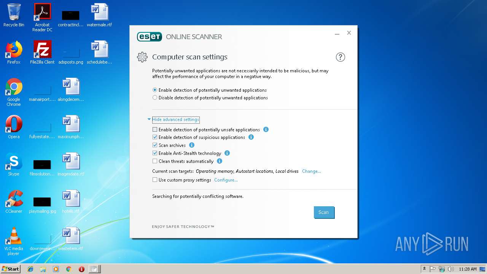Screen dimensions: 487x274
Task: Open Internet Explorer from taskbar
Action: click(30, 269)
